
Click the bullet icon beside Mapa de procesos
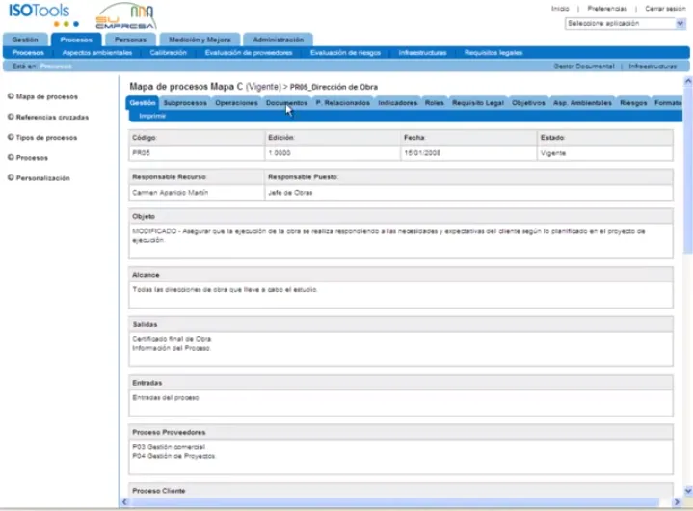click(11, 96)
